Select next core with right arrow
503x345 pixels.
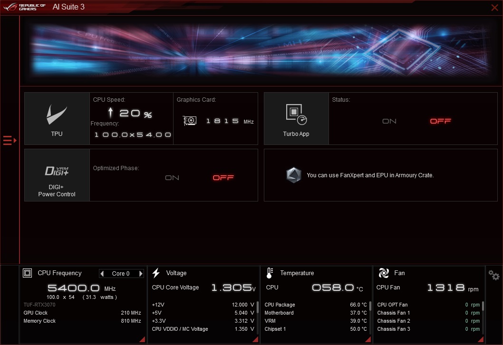pyautogui.click(x=141, y=274)
